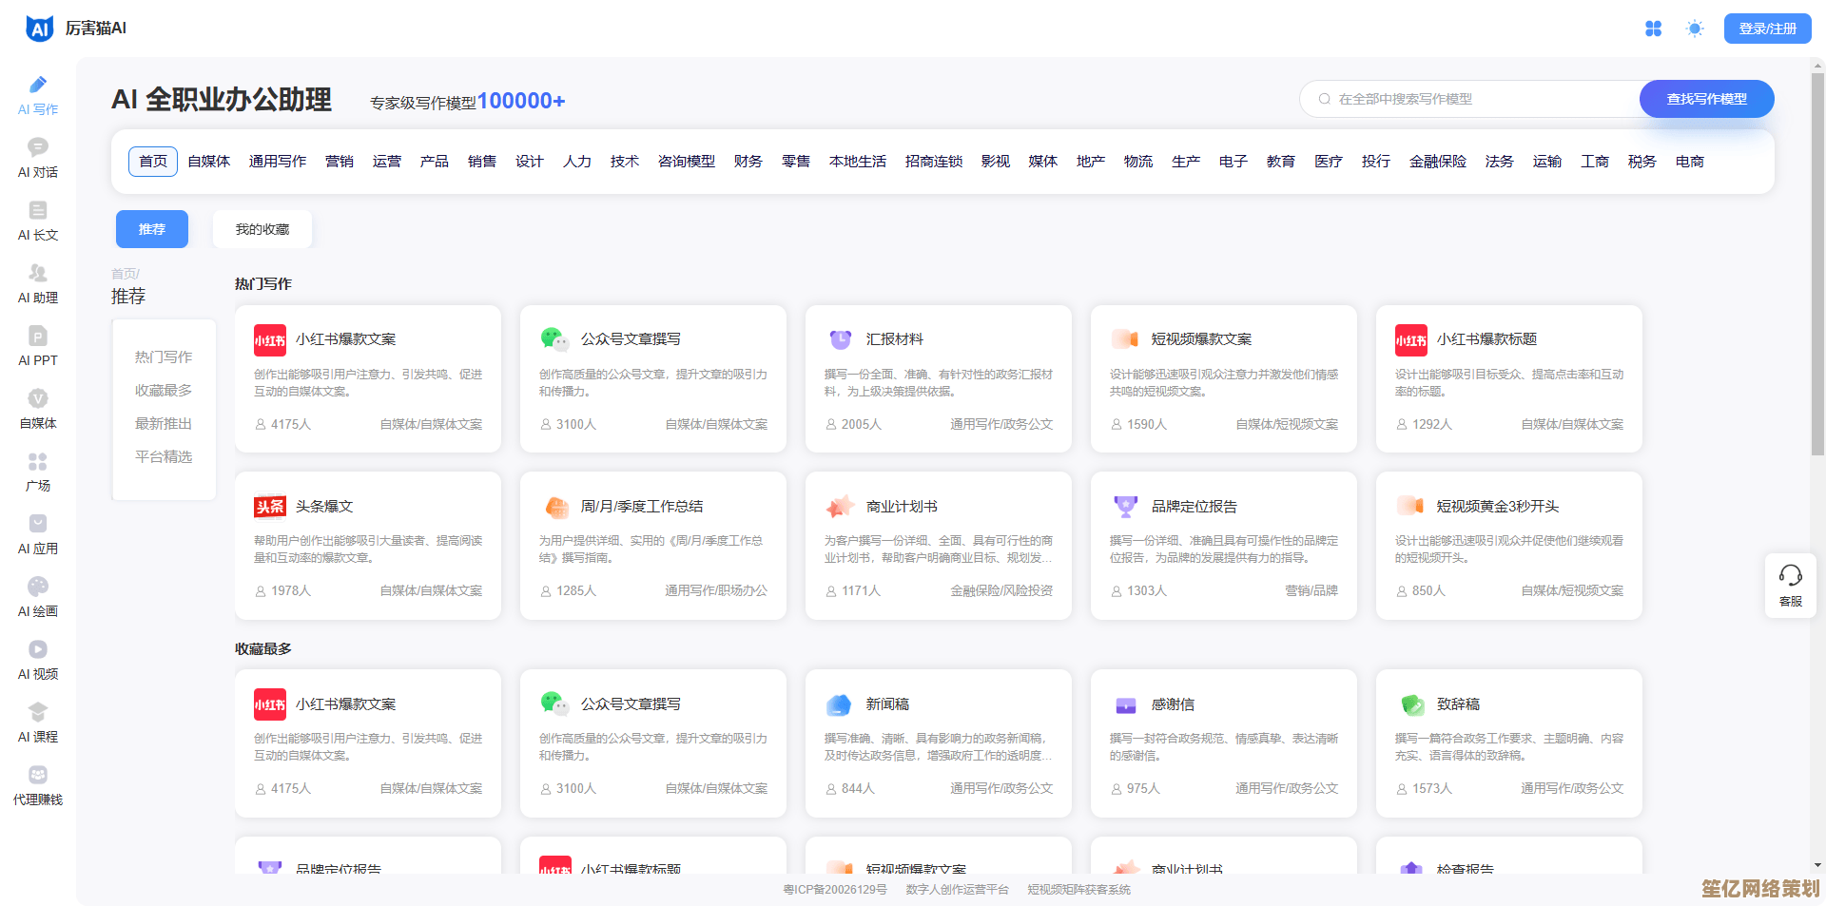This screenshot has width=1826, height=906.
Task: Click the 汇报材料 card icon
Action: 840,339
